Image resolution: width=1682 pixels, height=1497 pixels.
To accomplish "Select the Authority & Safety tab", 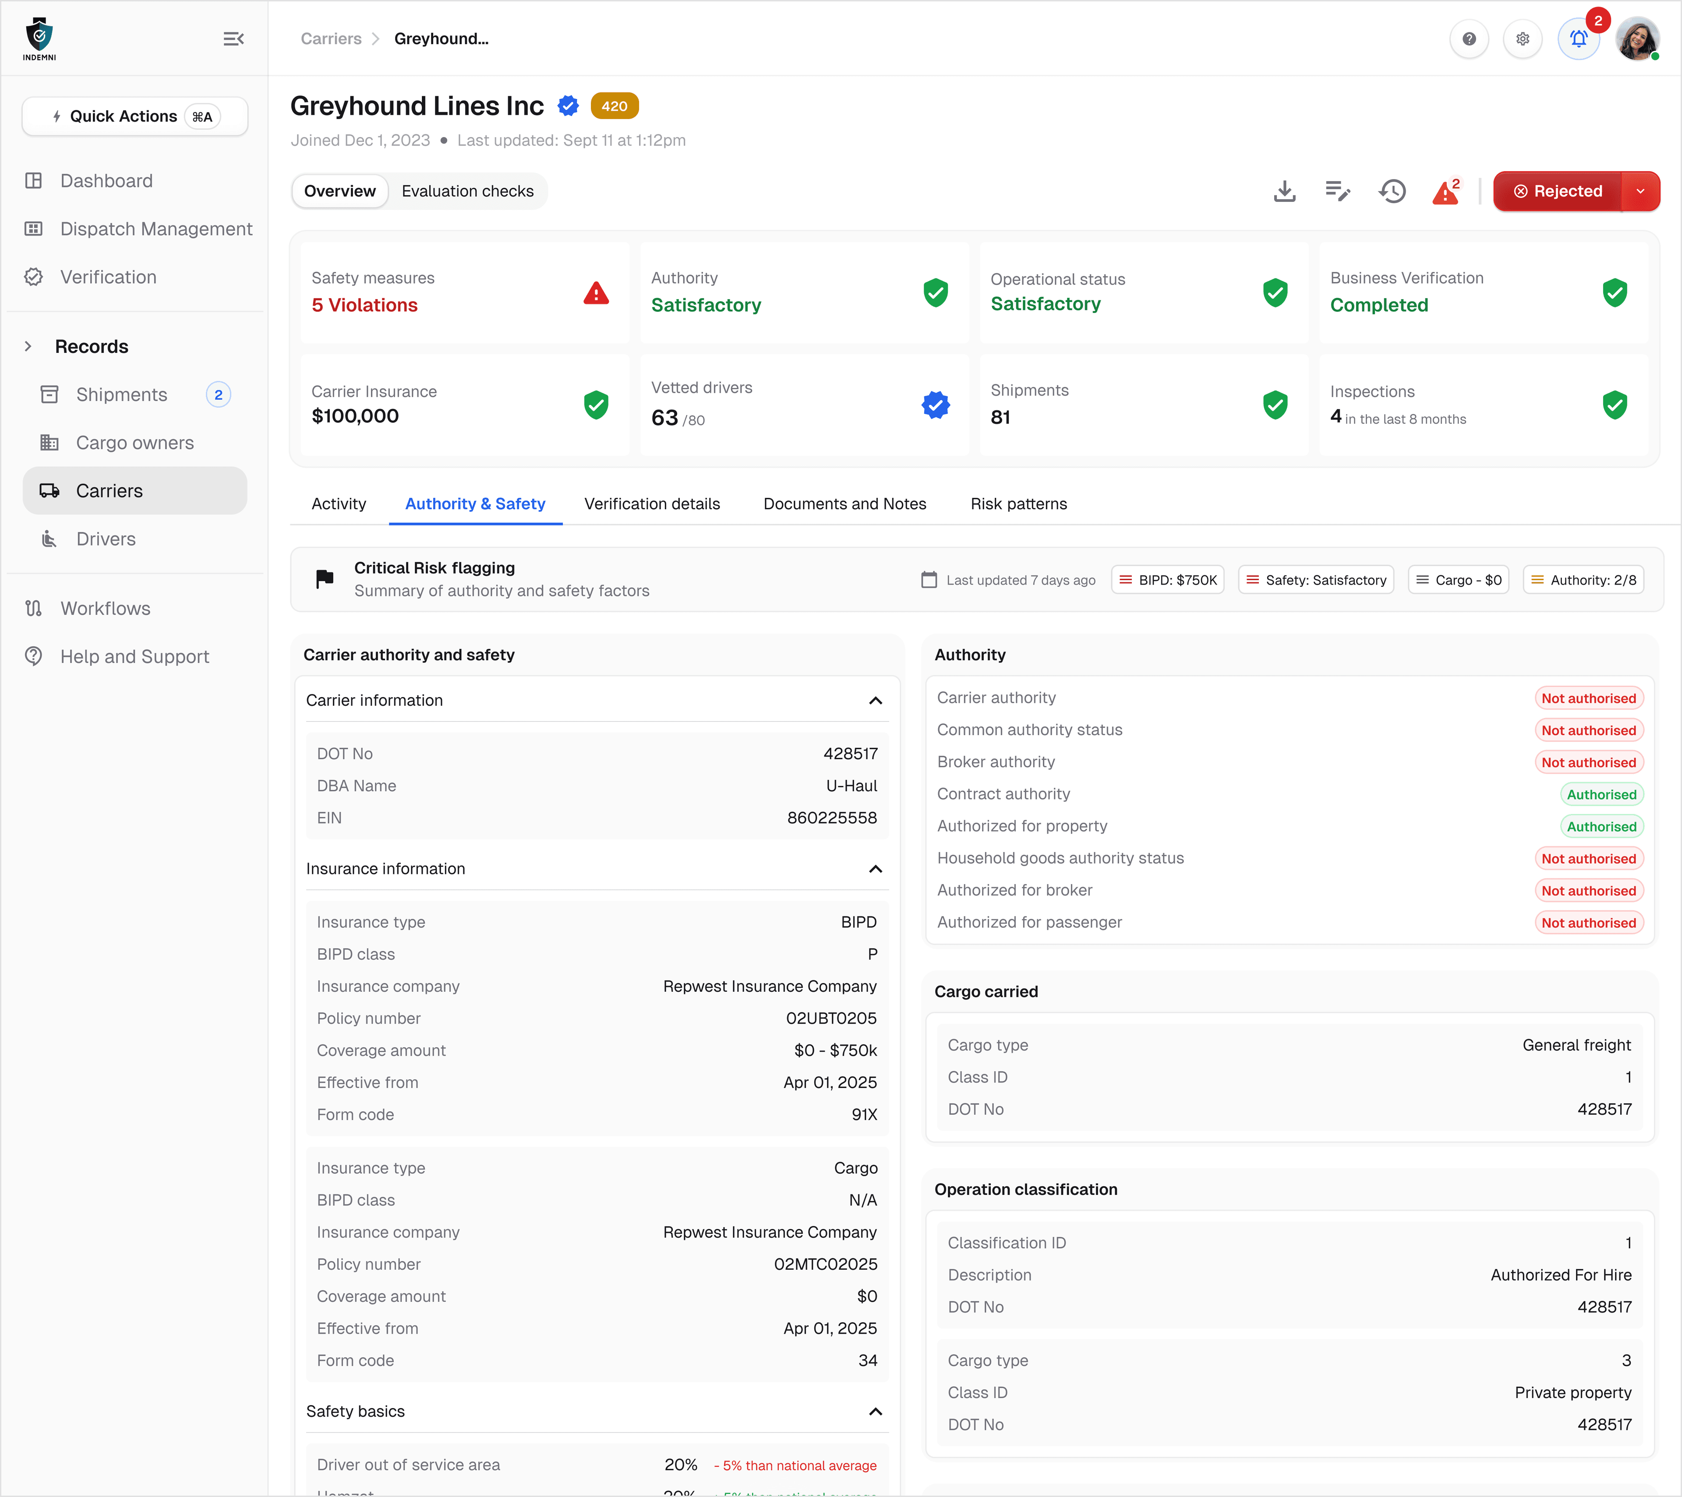I will [475, 504].
